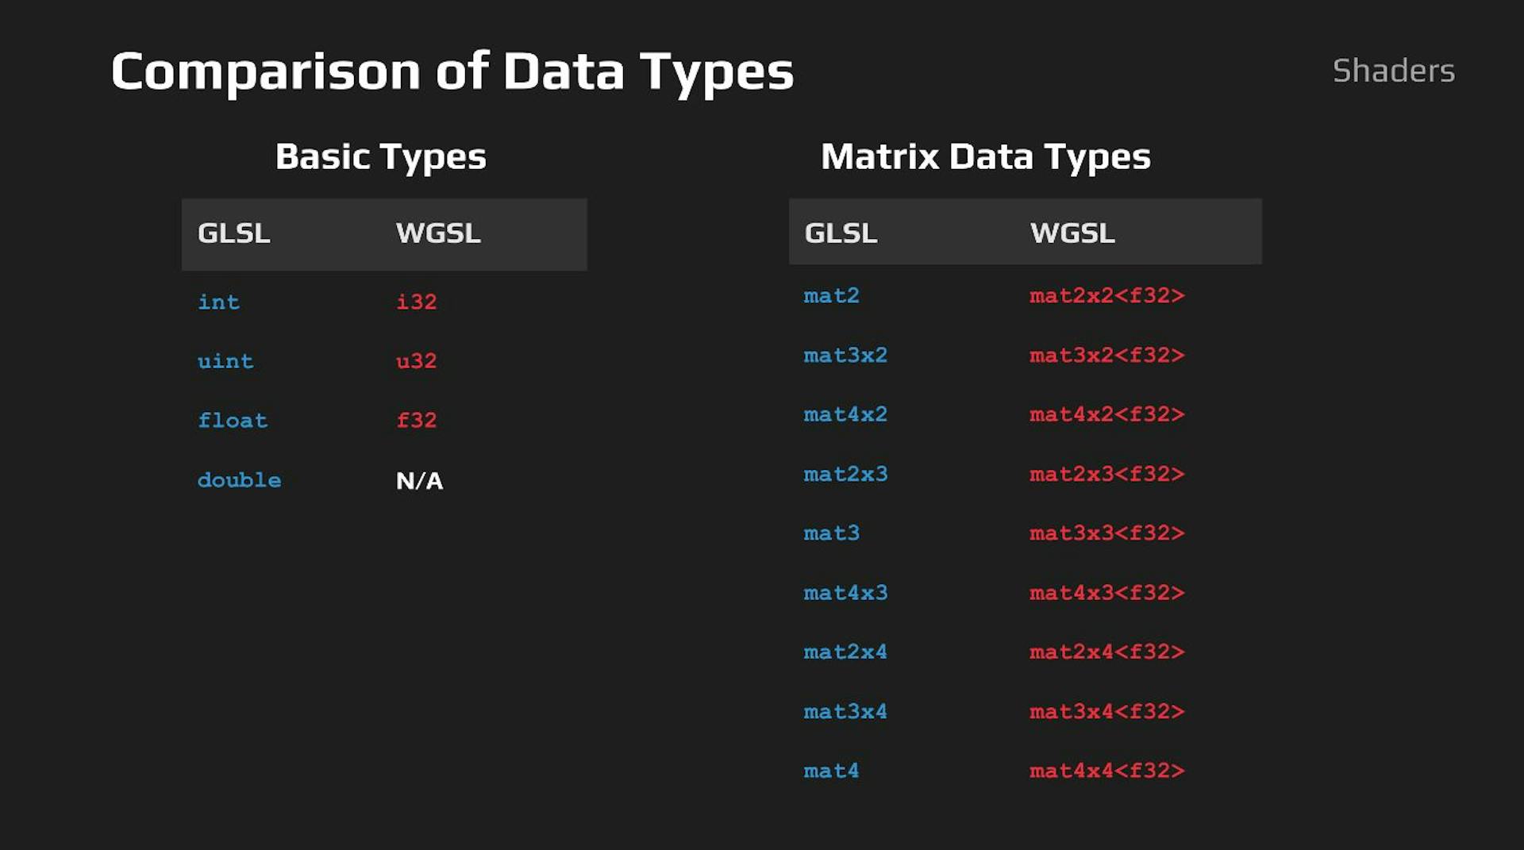This screenshot has height=850, width=1524.
Task: Click WGSL header in Matrix table
Action: point(1072,233)
